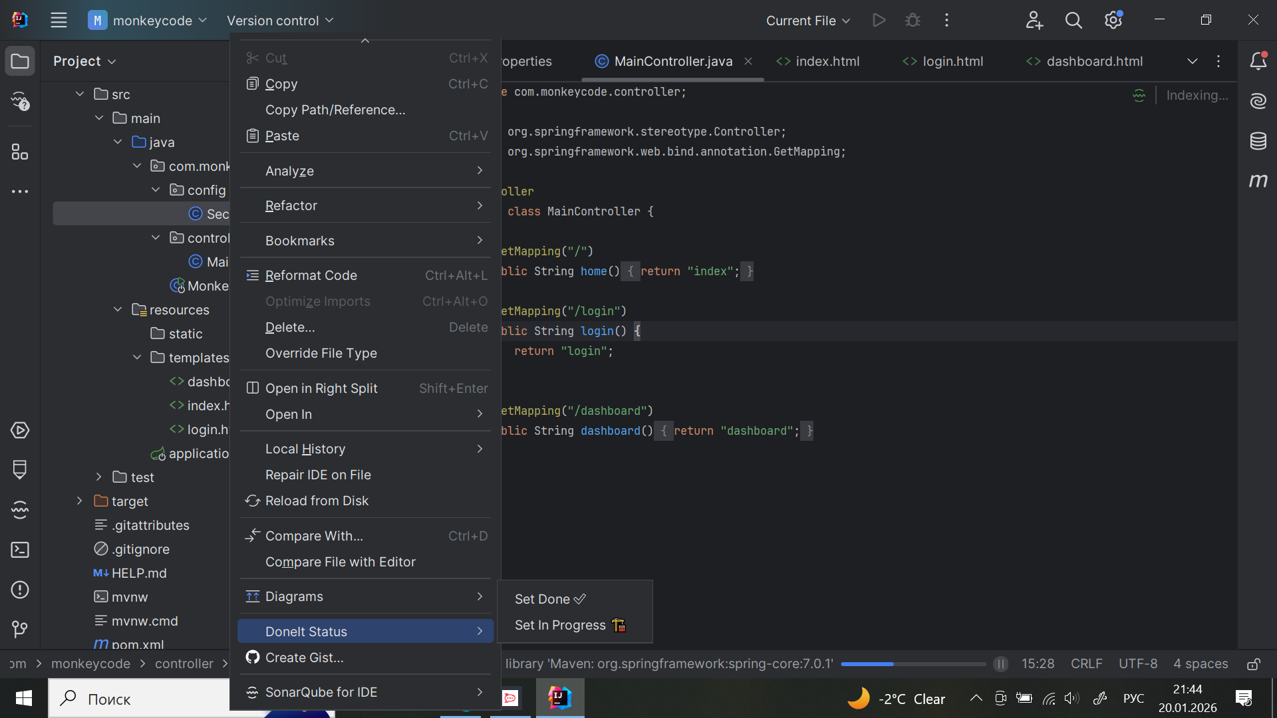Screen dimensions: 1277x718
Task: Select Set In Progress in DoneIt submenu
Action: [561, 625]
